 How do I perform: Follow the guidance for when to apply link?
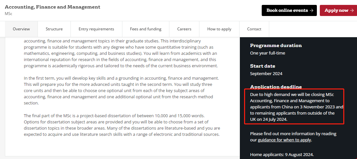(x=285, y=140)
